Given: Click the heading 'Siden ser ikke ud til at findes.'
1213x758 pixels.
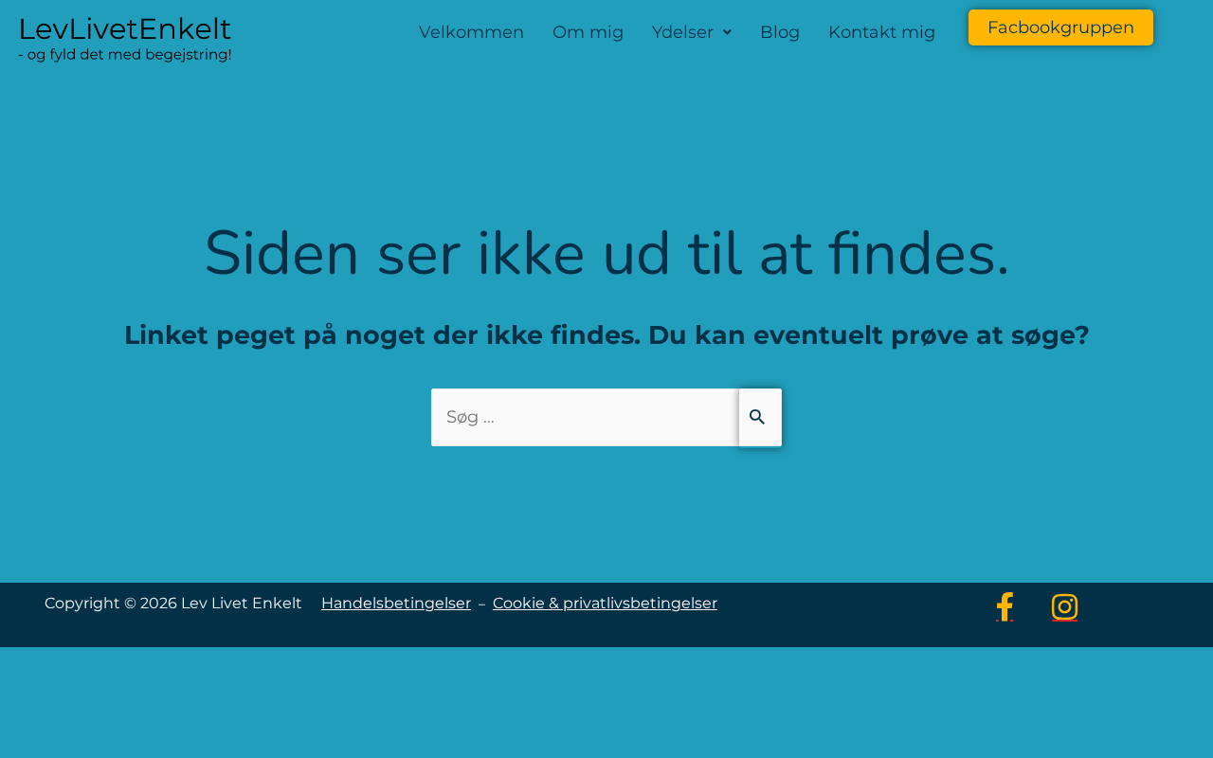Looking at the screenshot, I should click(606, 253).
